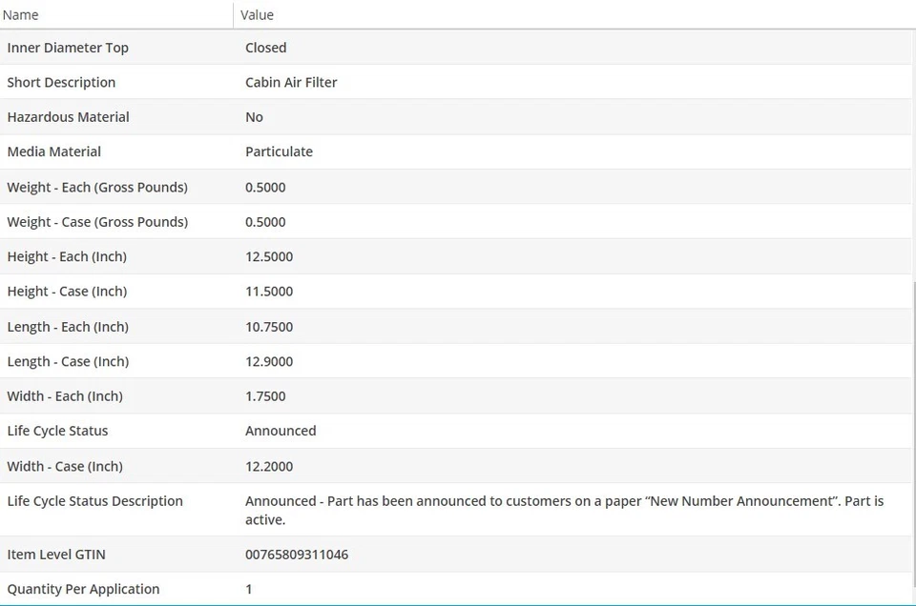916x606 pixels.
Task: Select Weight - Each (Gross Pounds) label
Action: click(x=97, y=187)
